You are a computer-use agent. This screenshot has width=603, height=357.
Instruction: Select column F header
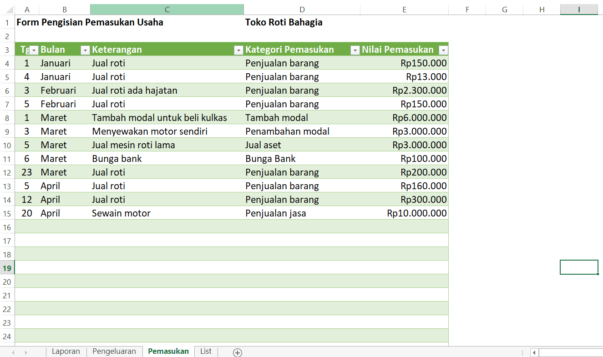point(467,10)
